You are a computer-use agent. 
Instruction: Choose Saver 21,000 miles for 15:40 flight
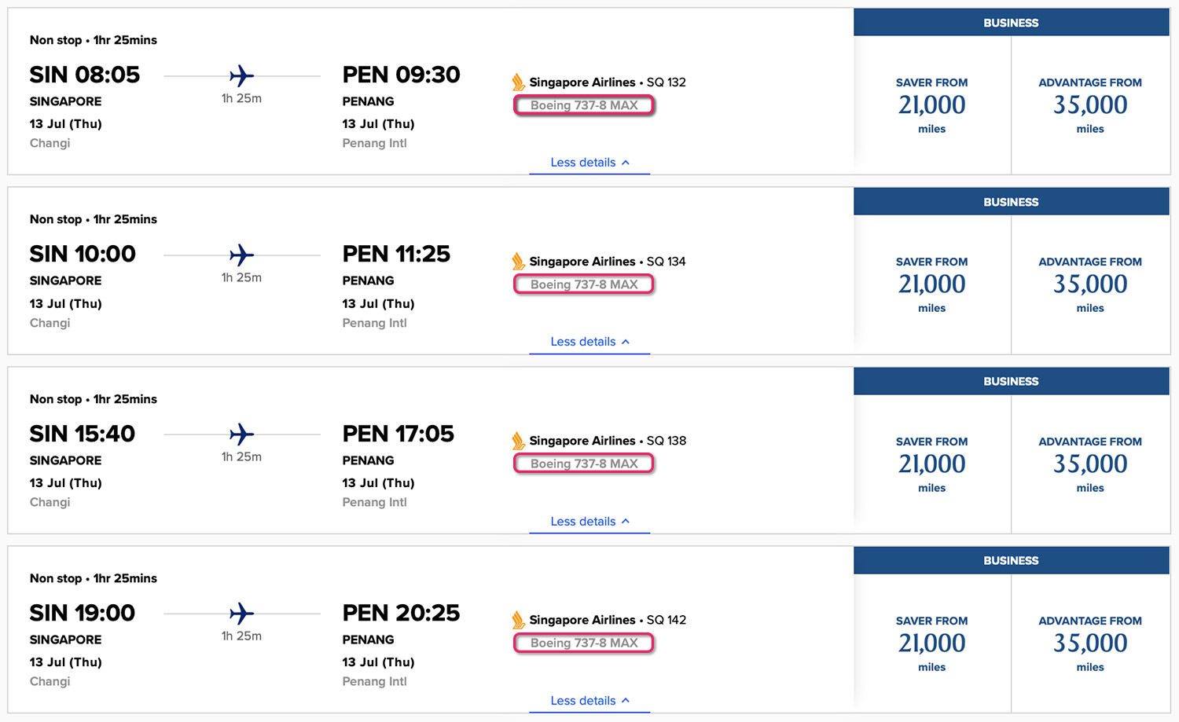pos(931,464)
